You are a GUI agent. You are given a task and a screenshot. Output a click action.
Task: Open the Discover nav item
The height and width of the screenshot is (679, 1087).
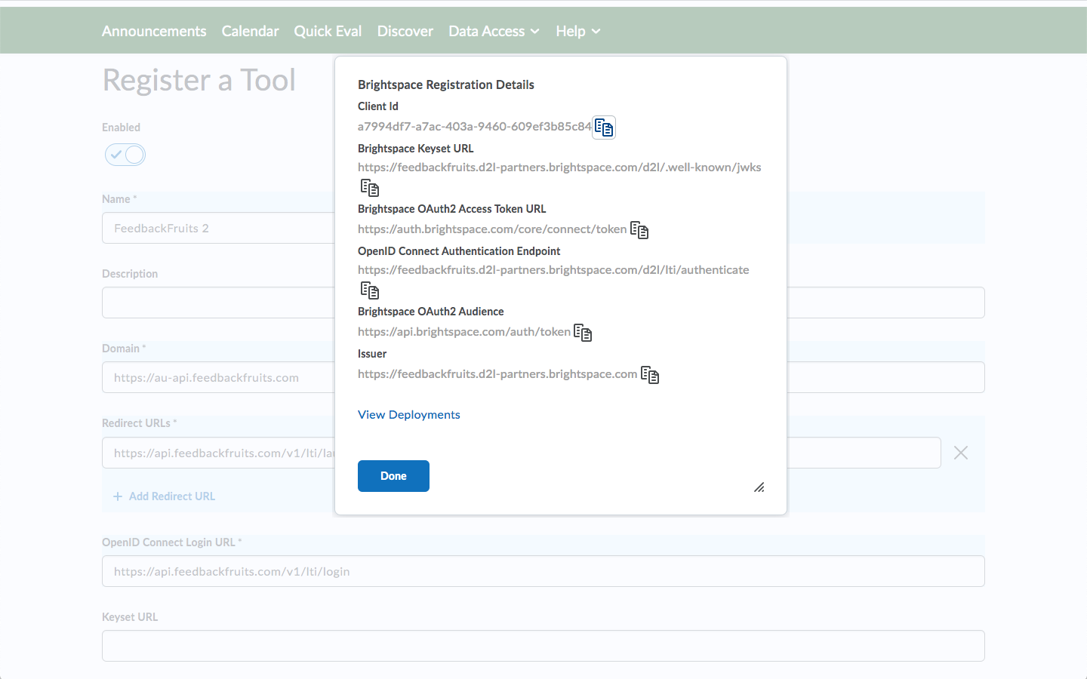[405, 31]
